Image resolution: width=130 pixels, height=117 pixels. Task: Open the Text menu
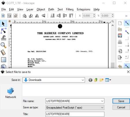[x=60, y=9]
